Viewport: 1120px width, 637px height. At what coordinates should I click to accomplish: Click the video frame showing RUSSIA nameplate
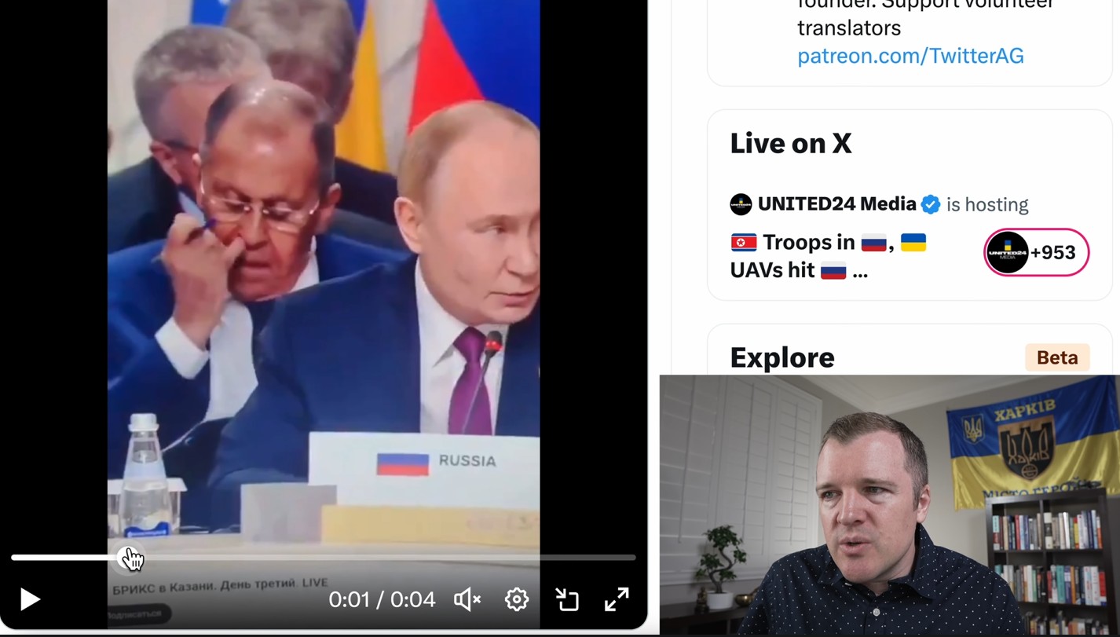pyautogui.click(x=324, y=275)
